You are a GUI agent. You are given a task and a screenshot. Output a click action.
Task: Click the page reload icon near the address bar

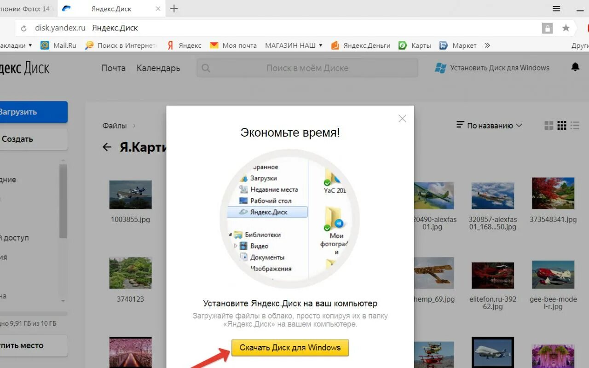24,28
